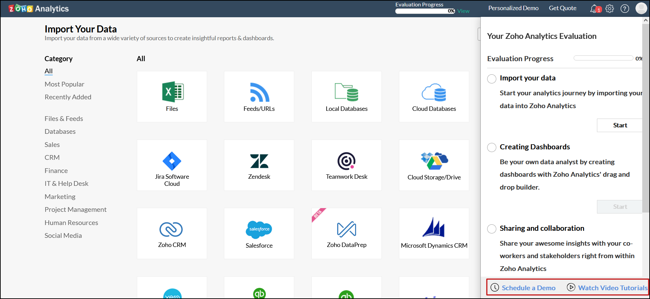Select the Finance category
This screenshot has width=650, height=299.
click(x=56, y=171)
